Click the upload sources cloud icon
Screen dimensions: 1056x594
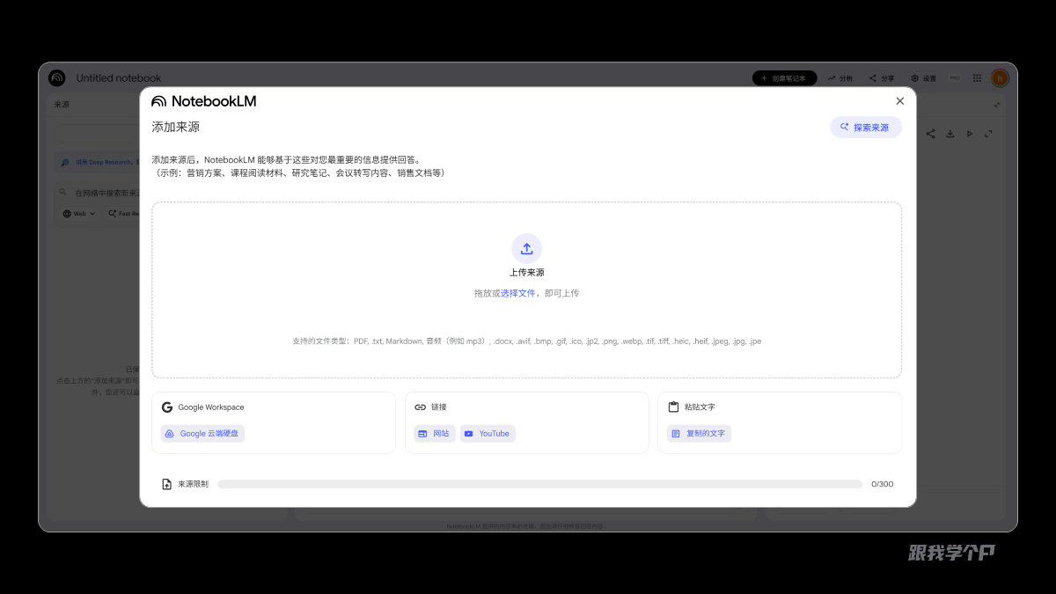pos(526,248)
